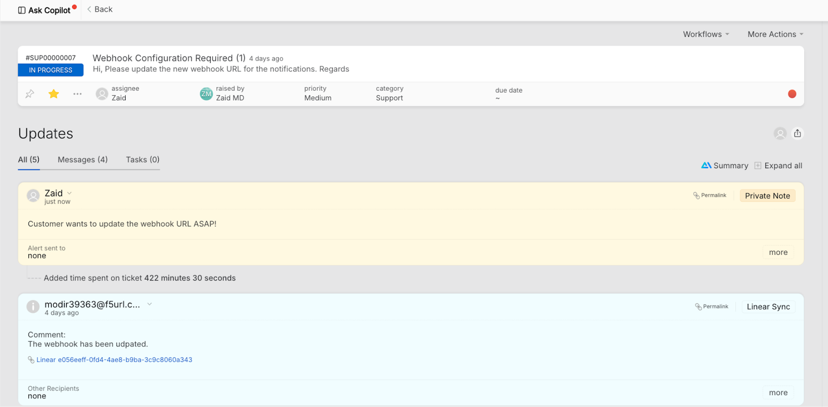Click the info avatar of modir39363 update
828x407 pixels.
[x=33, y=307]
